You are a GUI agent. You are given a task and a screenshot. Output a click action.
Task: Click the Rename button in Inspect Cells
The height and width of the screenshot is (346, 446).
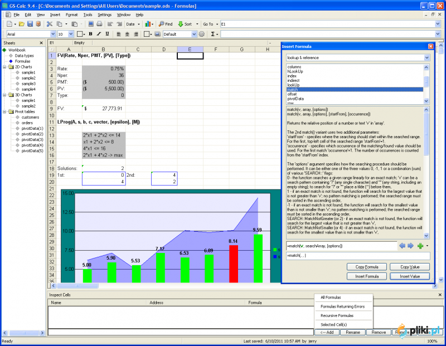[353, 333]
